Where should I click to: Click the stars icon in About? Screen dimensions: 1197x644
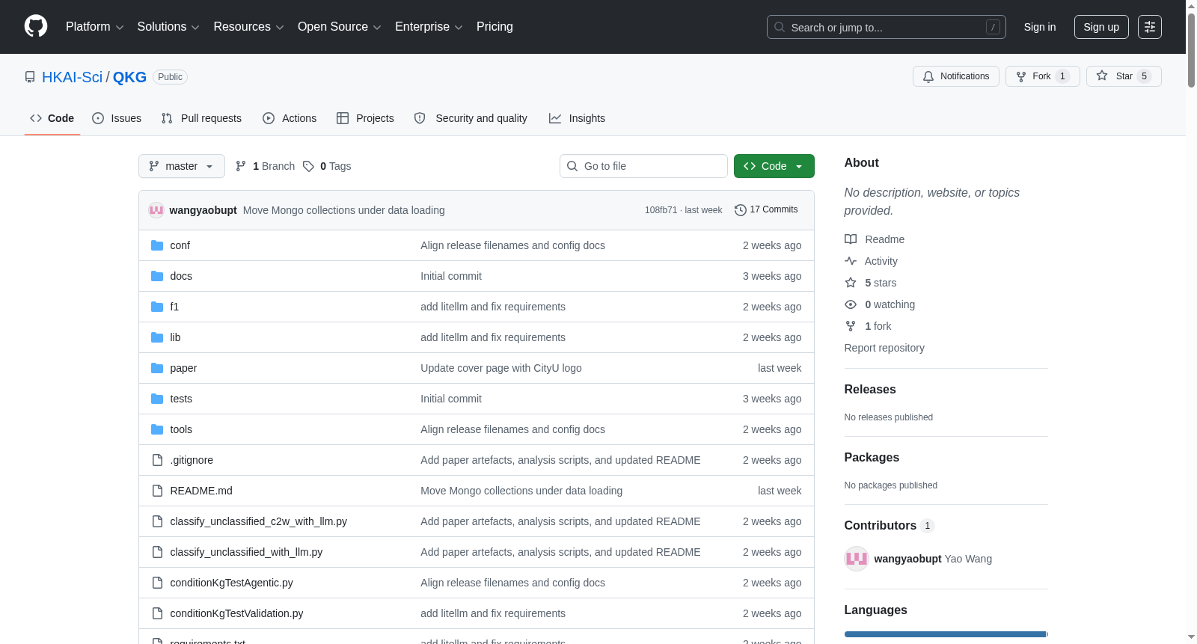point(851,283)
